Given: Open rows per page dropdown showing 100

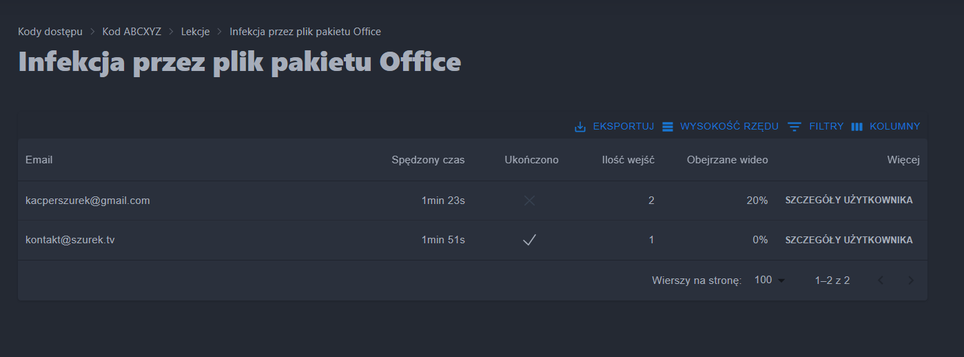Looking at the screenshot, I should click(x=770, y=280).
